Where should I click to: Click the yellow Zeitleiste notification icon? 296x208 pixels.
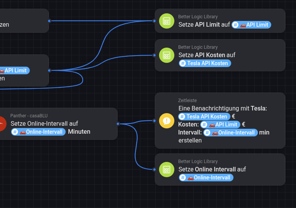[x=166, y=121]
